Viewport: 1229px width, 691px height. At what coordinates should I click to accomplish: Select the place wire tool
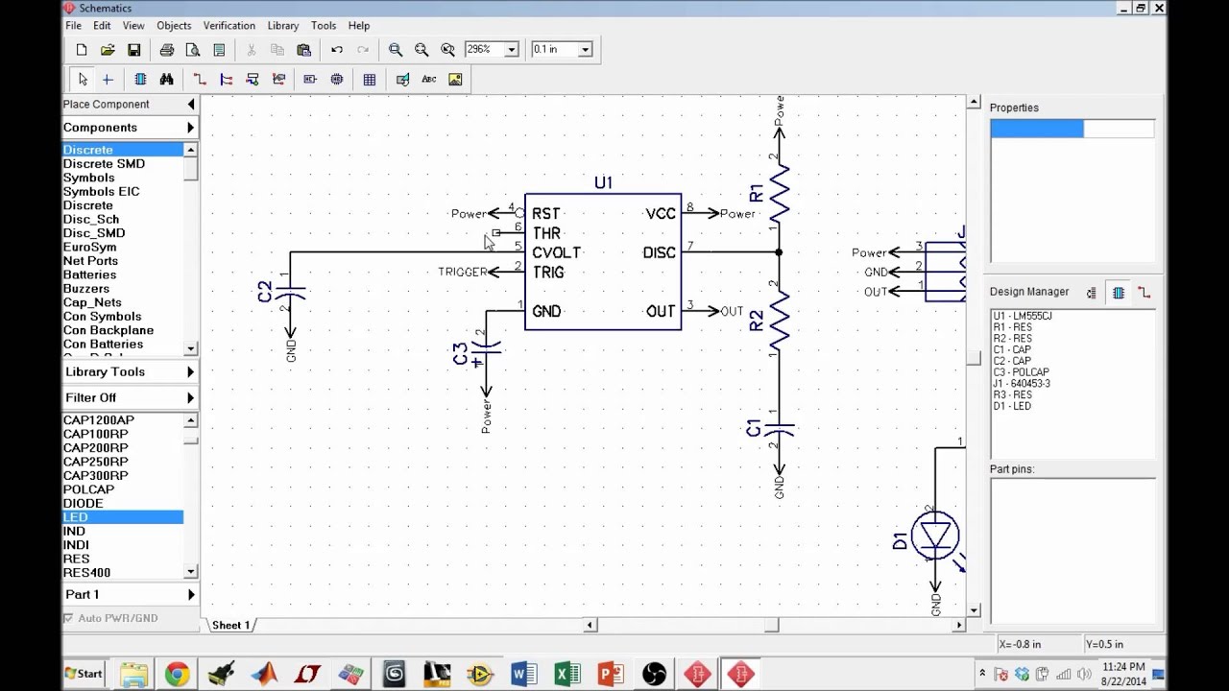(200, 80)
